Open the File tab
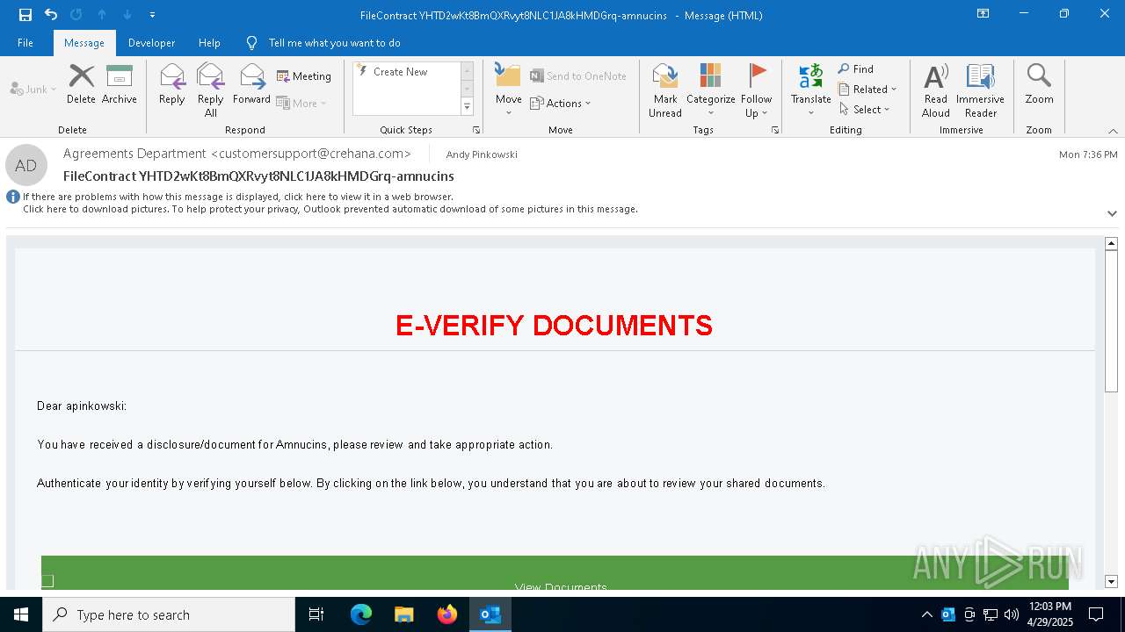1125x632 pixels. pos(25,43)
